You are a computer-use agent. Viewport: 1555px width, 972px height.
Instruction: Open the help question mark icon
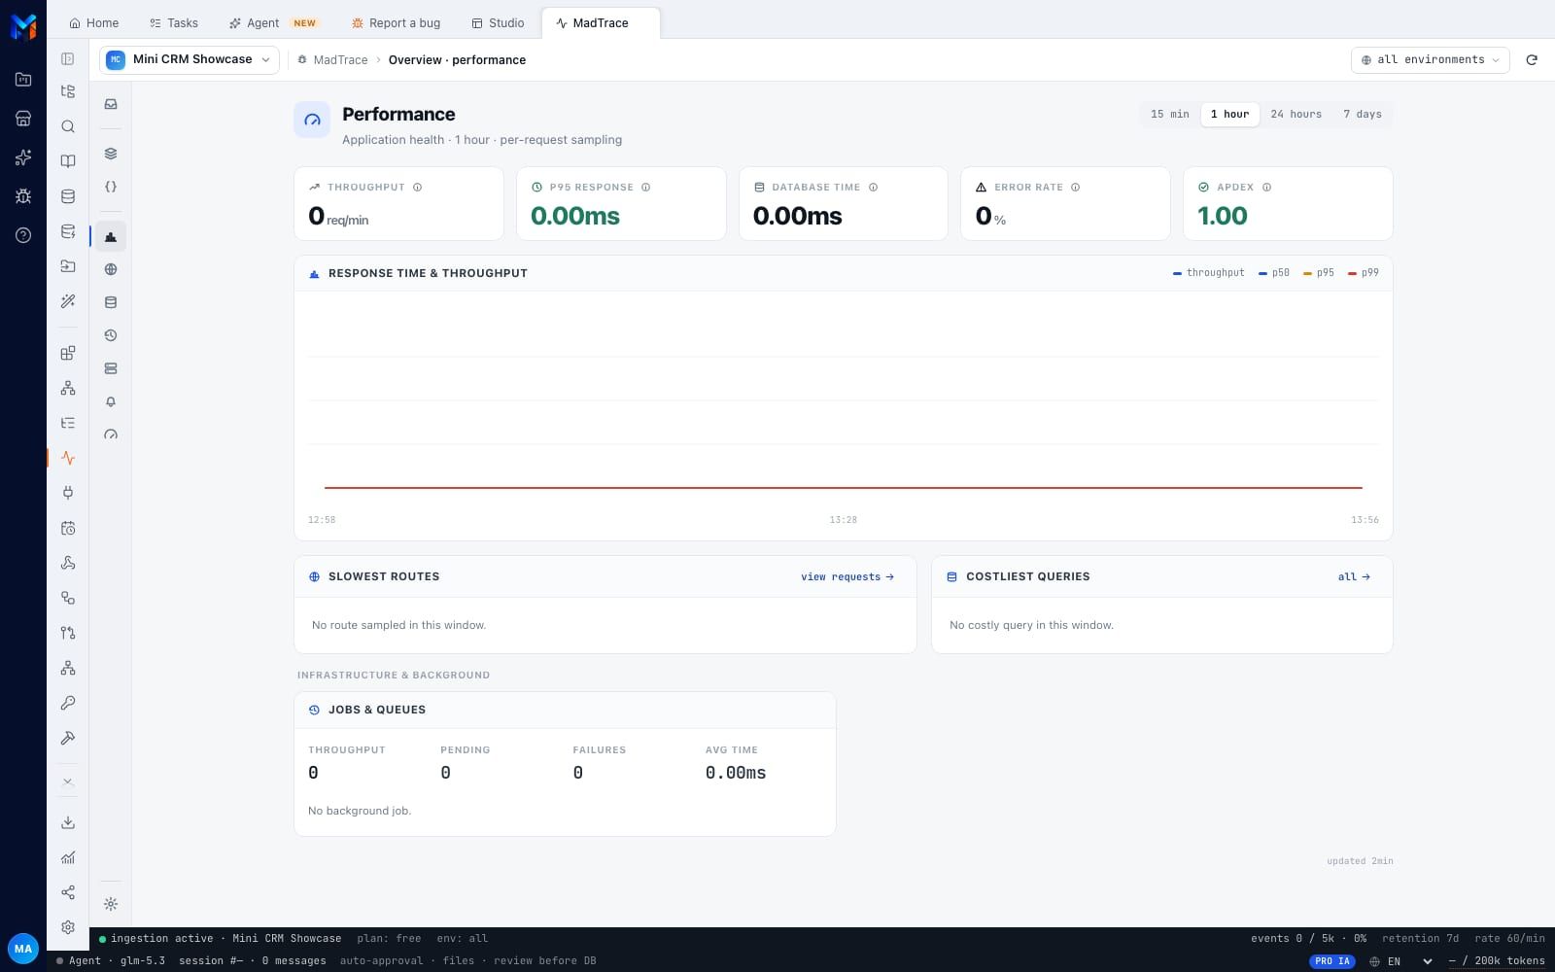coord(23,235)
